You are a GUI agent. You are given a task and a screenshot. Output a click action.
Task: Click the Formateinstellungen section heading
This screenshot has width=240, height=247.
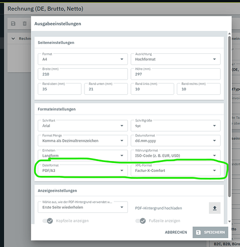coord(57,109)
